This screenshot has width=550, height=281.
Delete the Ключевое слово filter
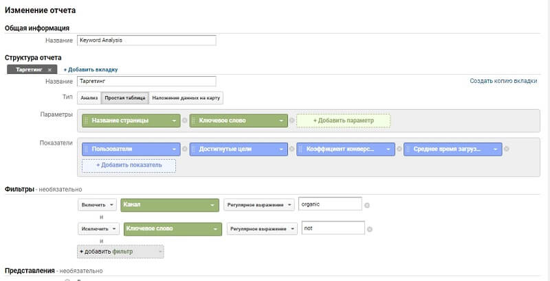tap(371, 228)
